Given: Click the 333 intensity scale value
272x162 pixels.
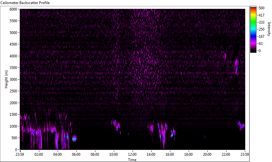Looking at the screenshot, I should click(x=261, y=22).
